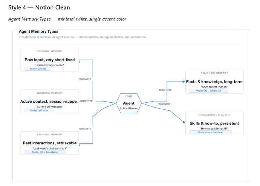Click the "Five memory systems" description line
Viewport: 260px width, 186px height.
click(82, 37)
